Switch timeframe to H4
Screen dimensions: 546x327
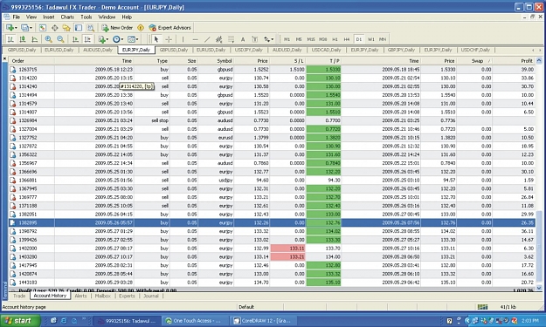347,39
